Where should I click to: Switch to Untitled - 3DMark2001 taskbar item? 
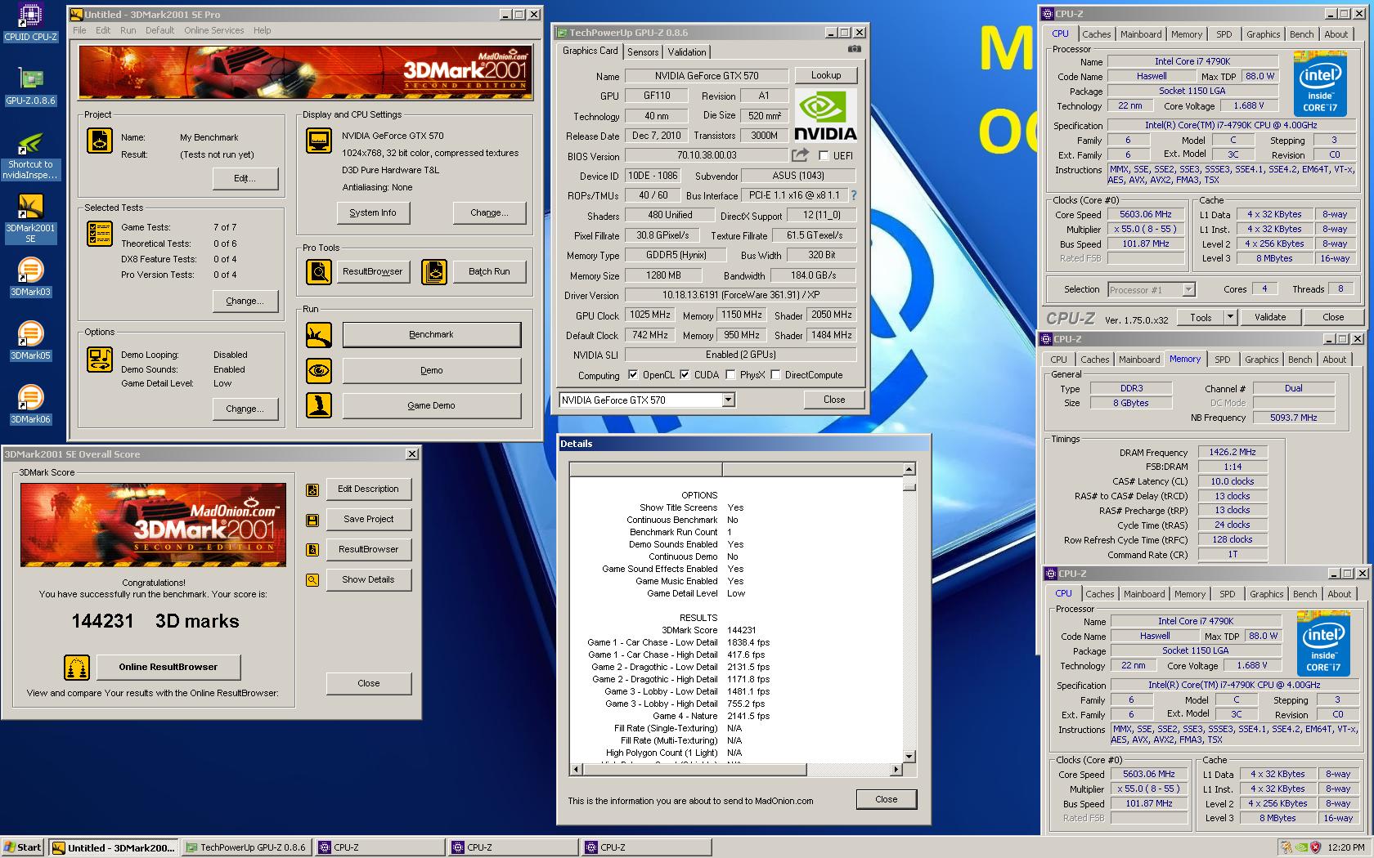click(113, 847)
